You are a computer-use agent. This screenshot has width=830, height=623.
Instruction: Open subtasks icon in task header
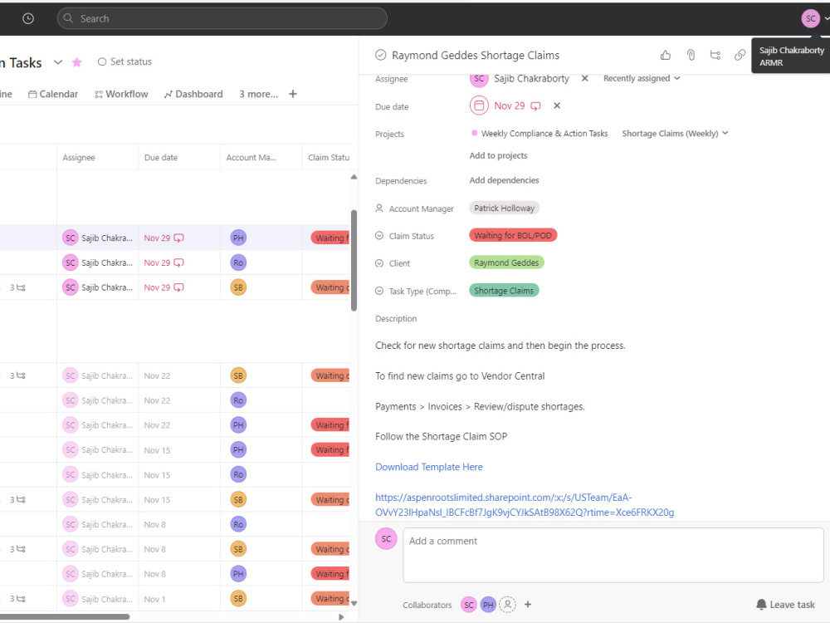click(x=715, y=55)
